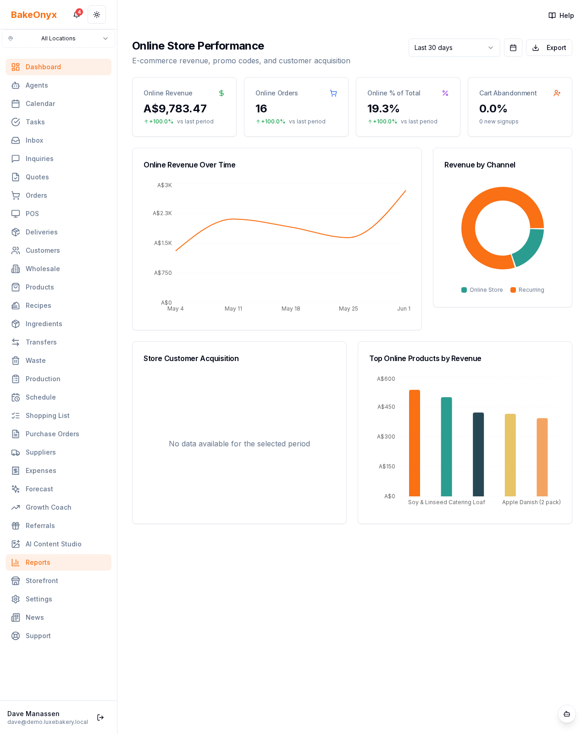Click the Ingredients box icon

pos(16,324)
